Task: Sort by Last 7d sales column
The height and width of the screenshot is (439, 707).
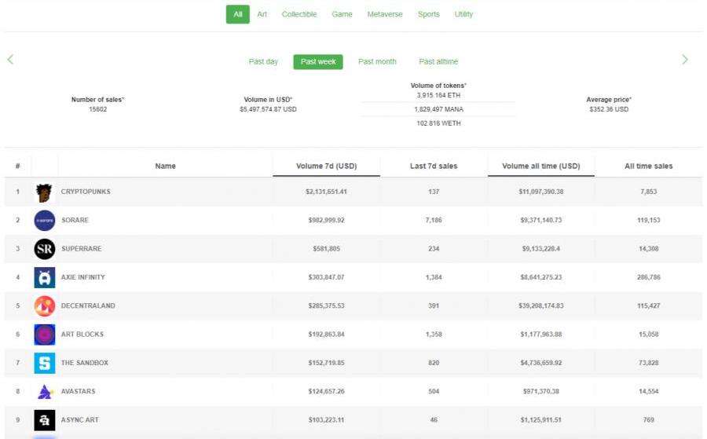Action: tap(434, 166)
